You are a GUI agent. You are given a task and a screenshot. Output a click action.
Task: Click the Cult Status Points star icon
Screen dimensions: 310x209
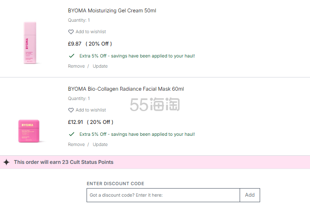click(x=6, y=162)
